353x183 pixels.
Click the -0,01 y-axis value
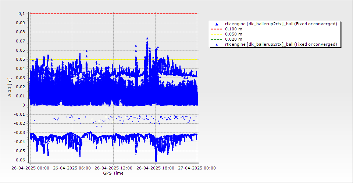point(19,115)
